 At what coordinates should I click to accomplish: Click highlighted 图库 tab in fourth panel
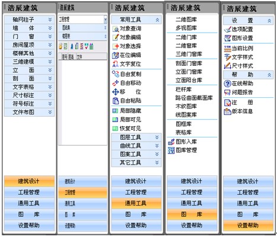(192, 214)
